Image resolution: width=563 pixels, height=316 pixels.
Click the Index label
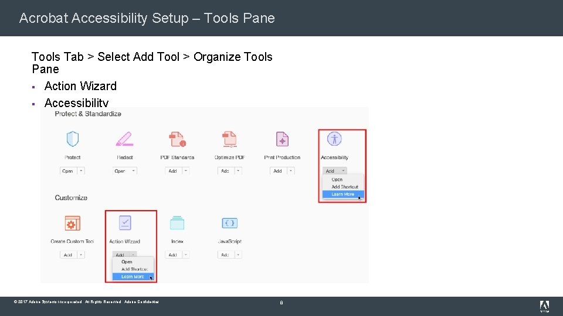click(x=177, y=242)
